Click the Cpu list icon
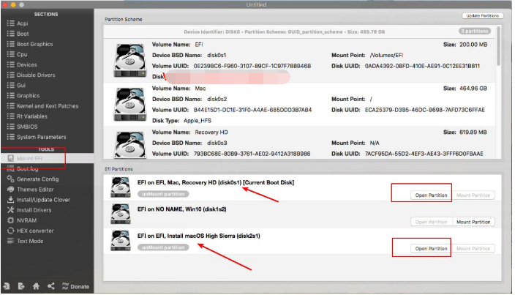The image size is (515, 295). tap(10, 54)
